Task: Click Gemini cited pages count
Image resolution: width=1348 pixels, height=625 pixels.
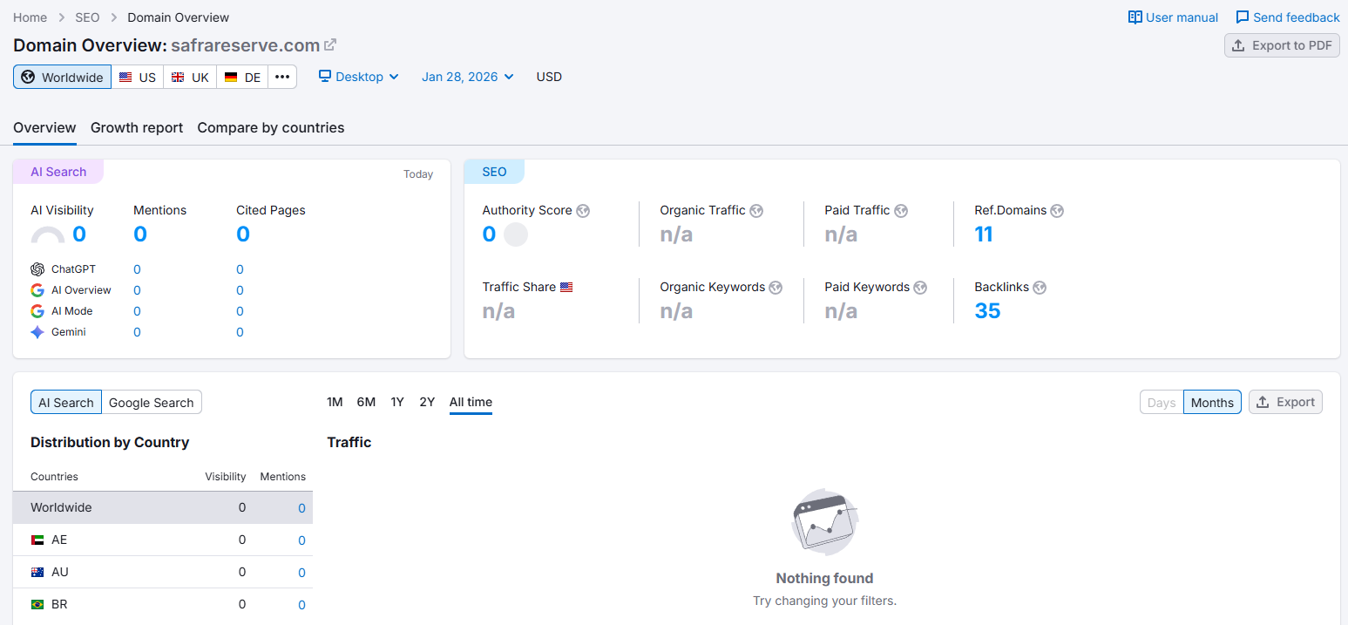Action: (x=240, y=332)
